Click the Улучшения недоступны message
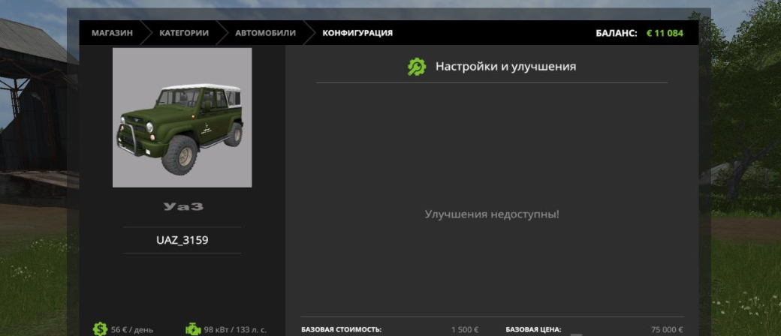This screenshot has width=781, height=336. click(x=492, y=214)
